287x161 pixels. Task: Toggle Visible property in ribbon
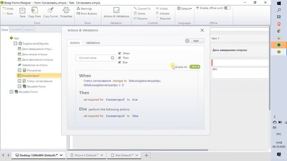(162, 8)
